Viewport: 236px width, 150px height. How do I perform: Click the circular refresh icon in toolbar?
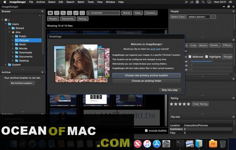82,13
